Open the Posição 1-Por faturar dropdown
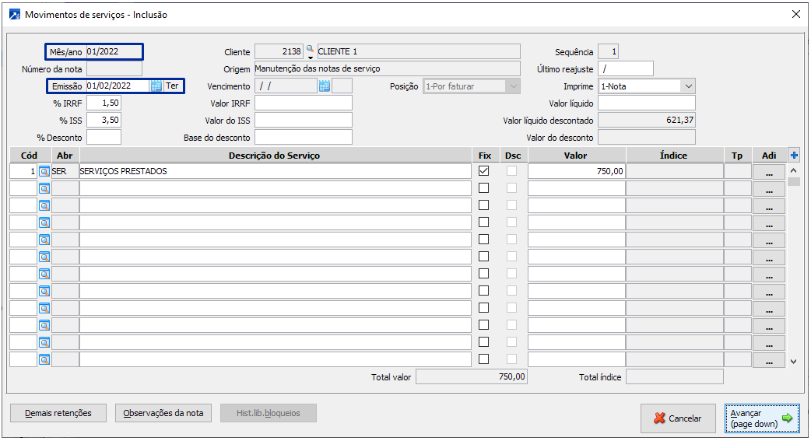This screenshot has height=441, width=811. (512, 86)
